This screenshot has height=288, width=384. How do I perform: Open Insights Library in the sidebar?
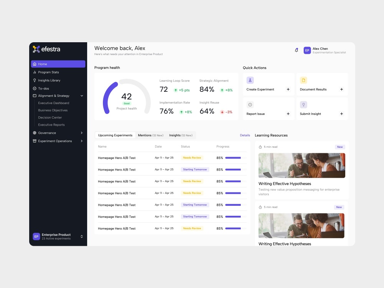pyautogui.click(x=58, y=80)
